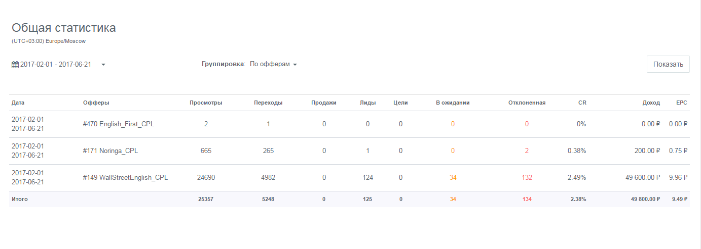Image resolution: width=701 pixels, height=249 pixels.
Task: Click the 'Отклоненная' column header
Action: 527,103
